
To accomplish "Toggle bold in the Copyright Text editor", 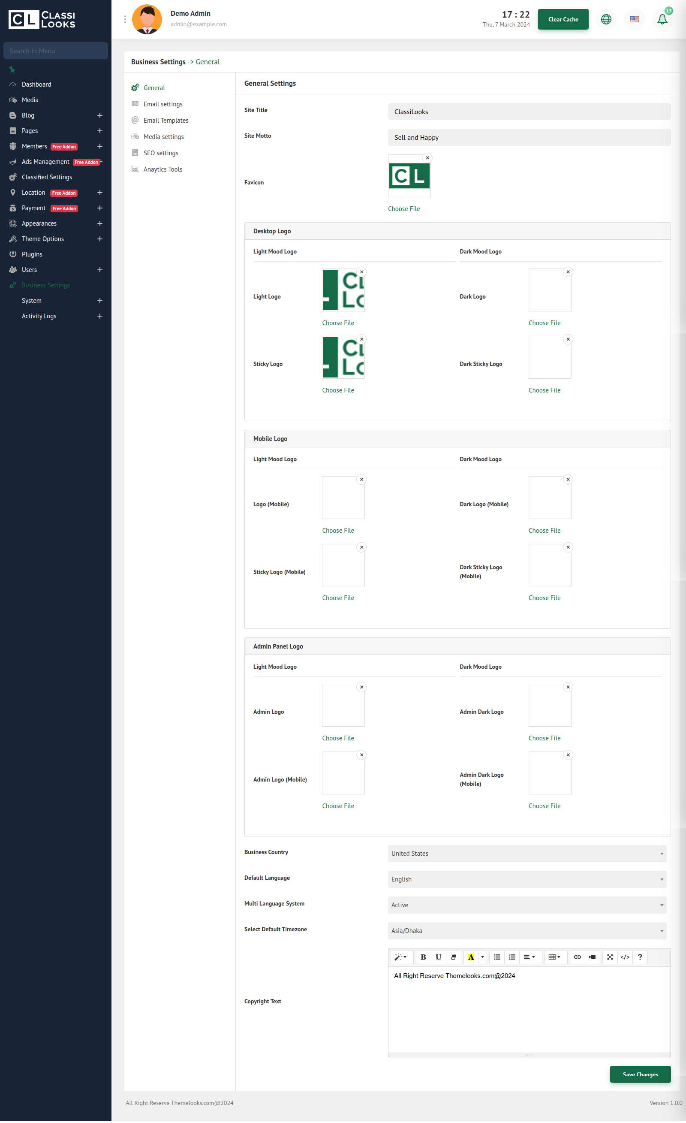I will pos(423,957).
